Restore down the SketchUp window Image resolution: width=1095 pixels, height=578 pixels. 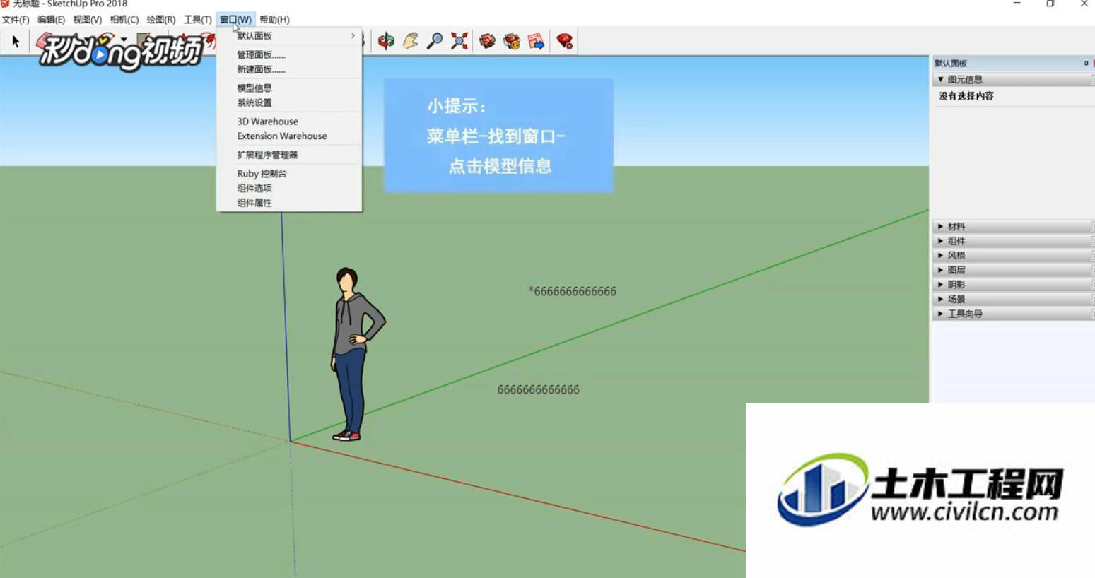1050,4
